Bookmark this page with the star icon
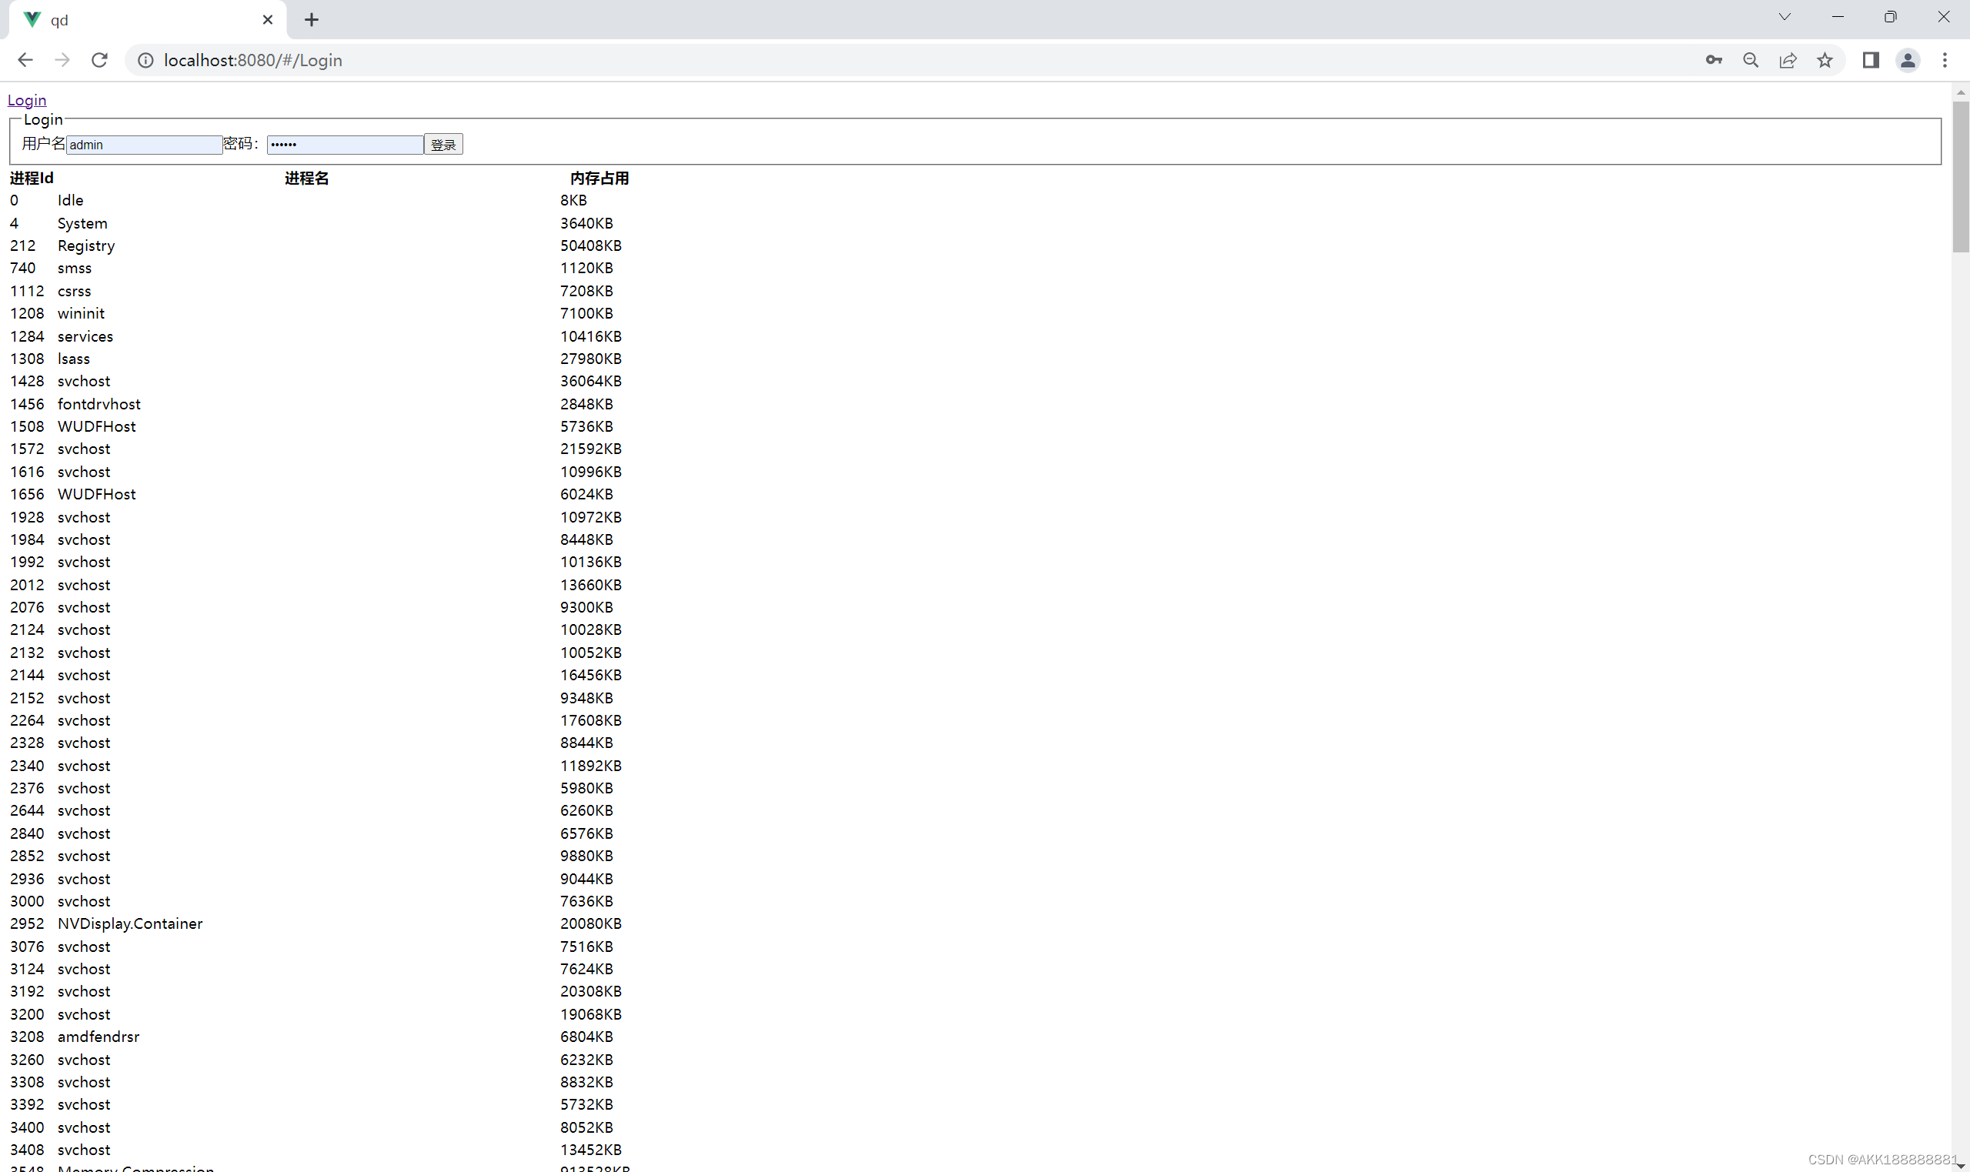This screenshot has width=1970, height=1172. coord(1825,60)
